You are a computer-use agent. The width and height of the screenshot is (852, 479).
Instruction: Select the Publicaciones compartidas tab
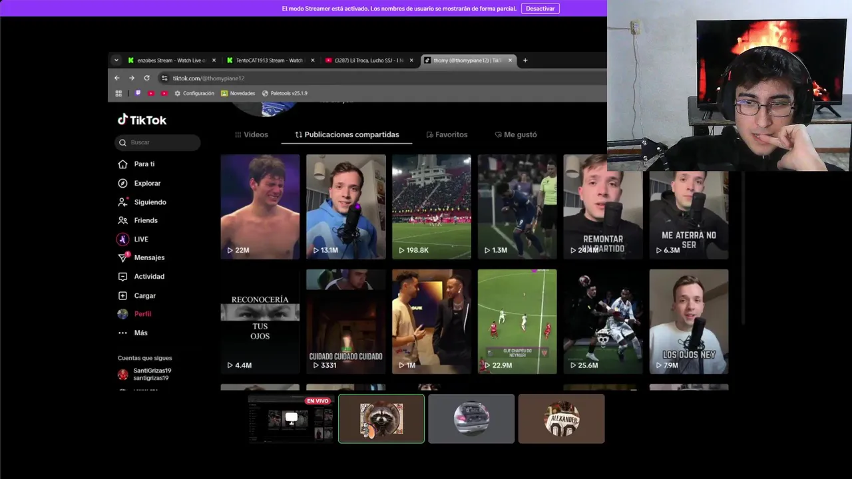(347, 134)
